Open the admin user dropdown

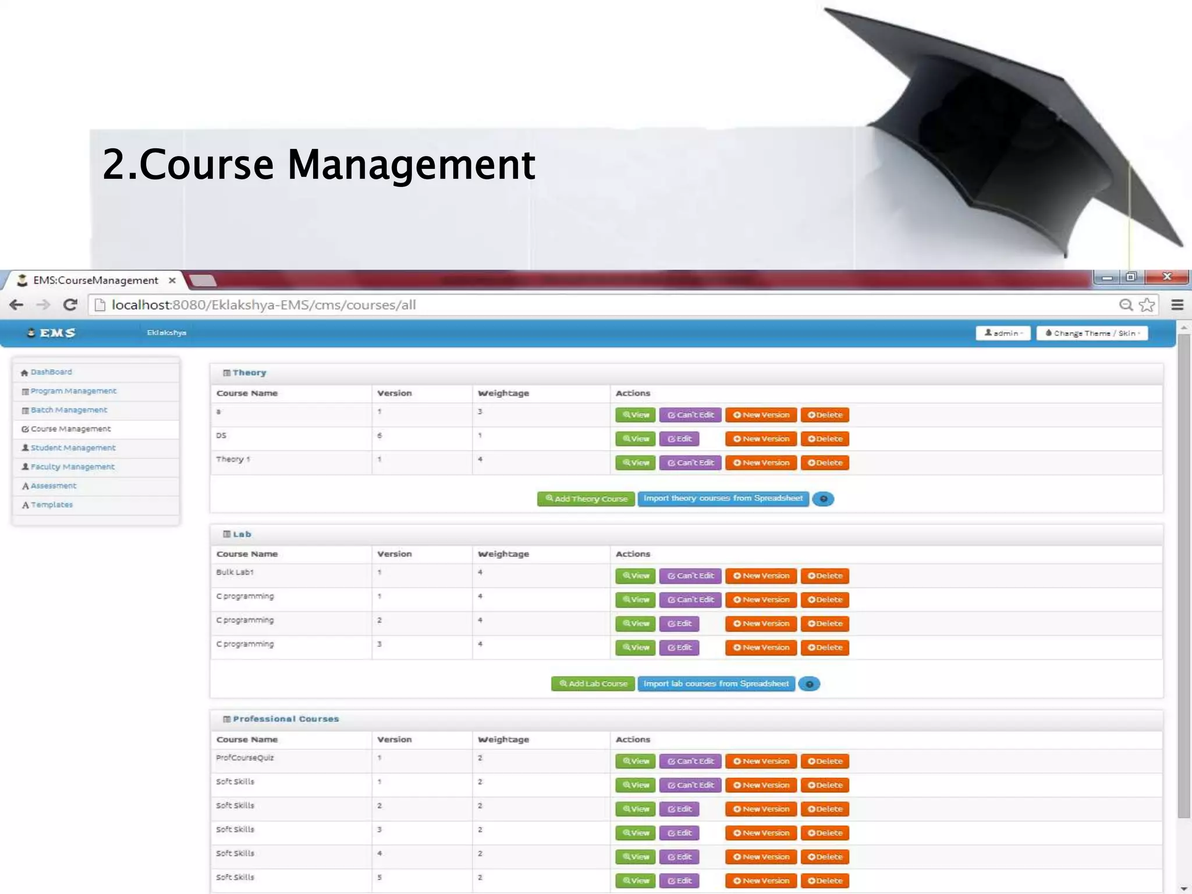(1003, 333)
